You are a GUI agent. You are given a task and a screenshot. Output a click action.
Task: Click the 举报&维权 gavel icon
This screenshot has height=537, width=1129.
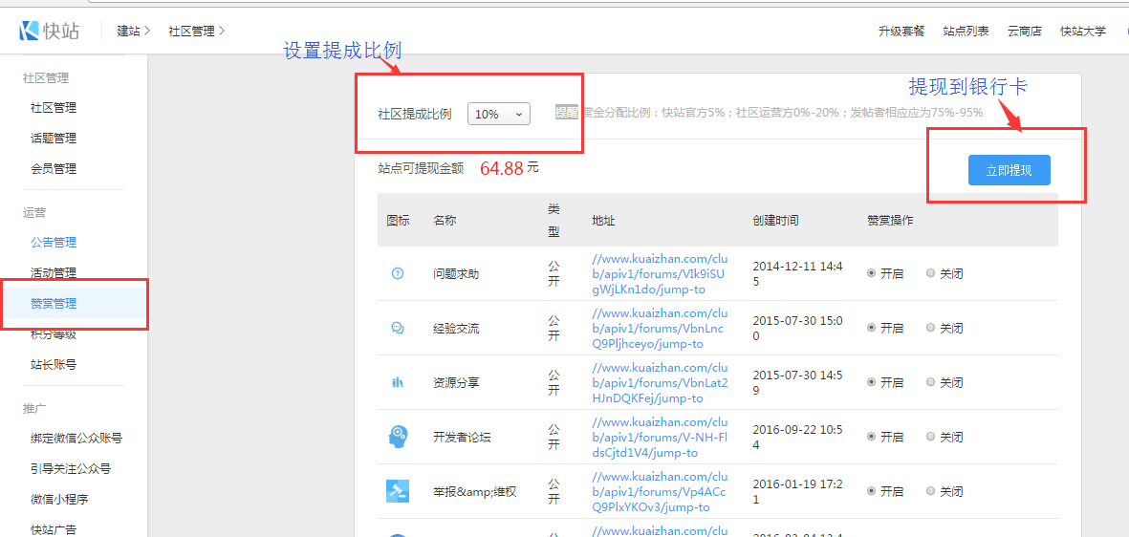point(398,491)
